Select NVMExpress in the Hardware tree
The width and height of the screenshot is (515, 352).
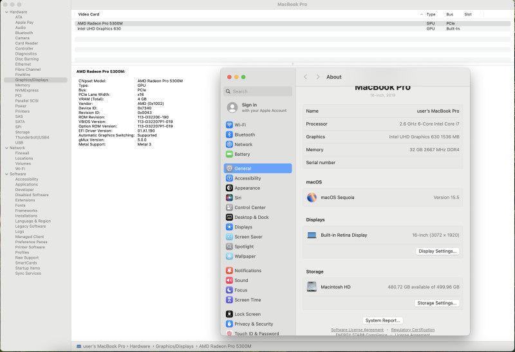[27, 90]
